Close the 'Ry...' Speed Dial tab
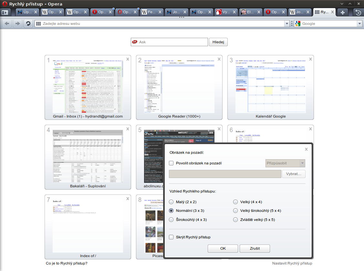Screen dimensions: 364x271 pyautogui.click(x=332, y=12)
